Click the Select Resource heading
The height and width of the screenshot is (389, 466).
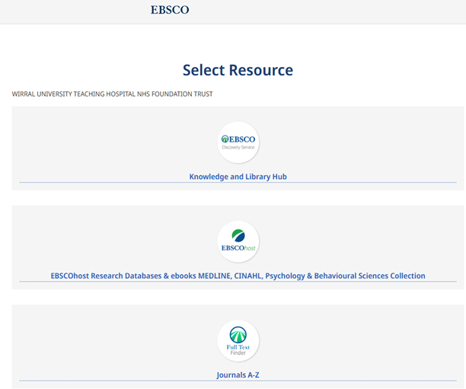238,70
